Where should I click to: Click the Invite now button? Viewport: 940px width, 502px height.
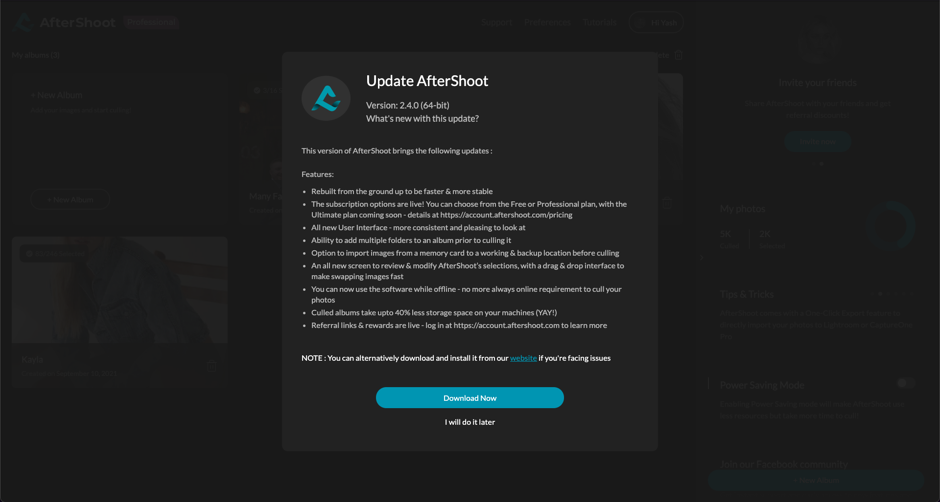(x=818, y=141)
